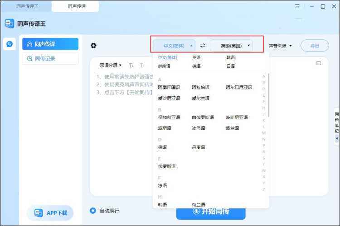The height and width of the screenshot is (226, 340).
Task: Select 法语 from the list
Action: (162, 186)
